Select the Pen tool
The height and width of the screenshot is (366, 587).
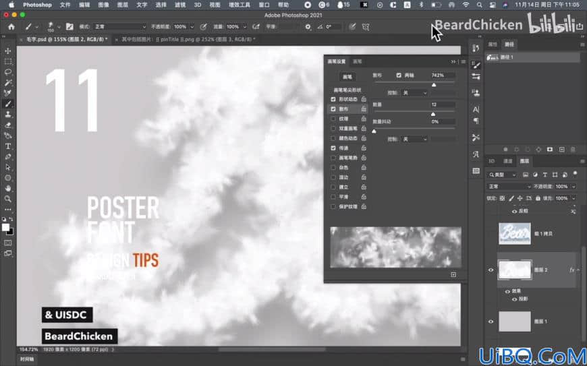point(8,156)
